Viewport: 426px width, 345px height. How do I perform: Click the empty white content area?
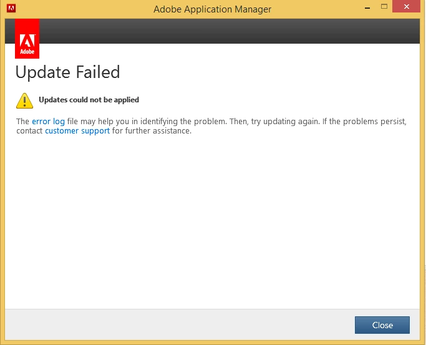point(212,225)
